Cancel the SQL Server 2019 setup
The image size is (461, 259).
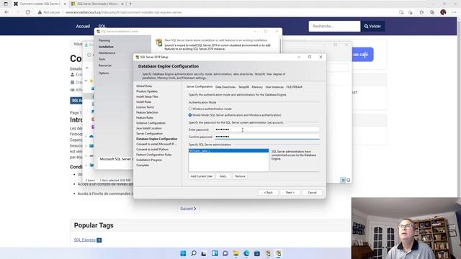click(312, 193)
